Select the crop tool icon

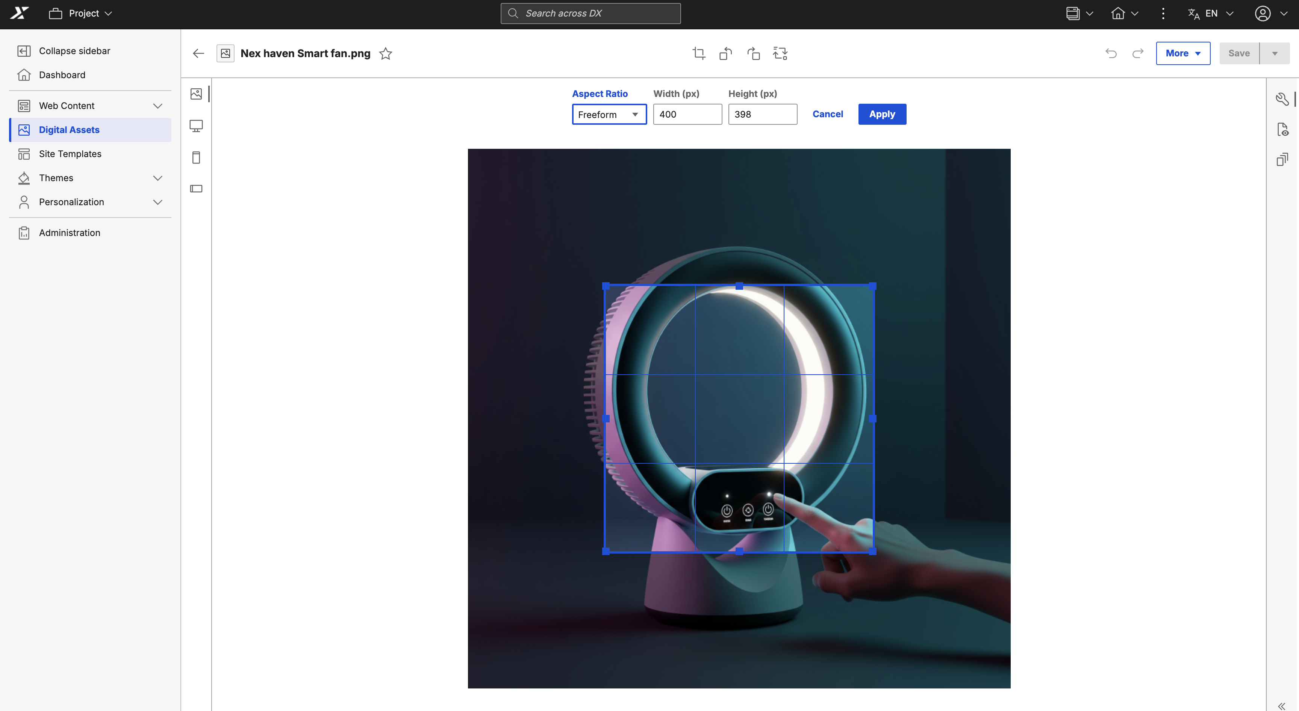click(699, 53)
